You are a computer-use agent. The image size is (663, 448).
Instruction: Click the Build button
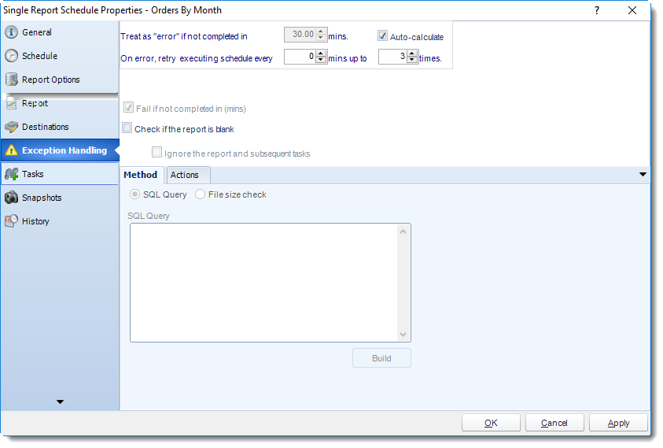pos(381,358)
